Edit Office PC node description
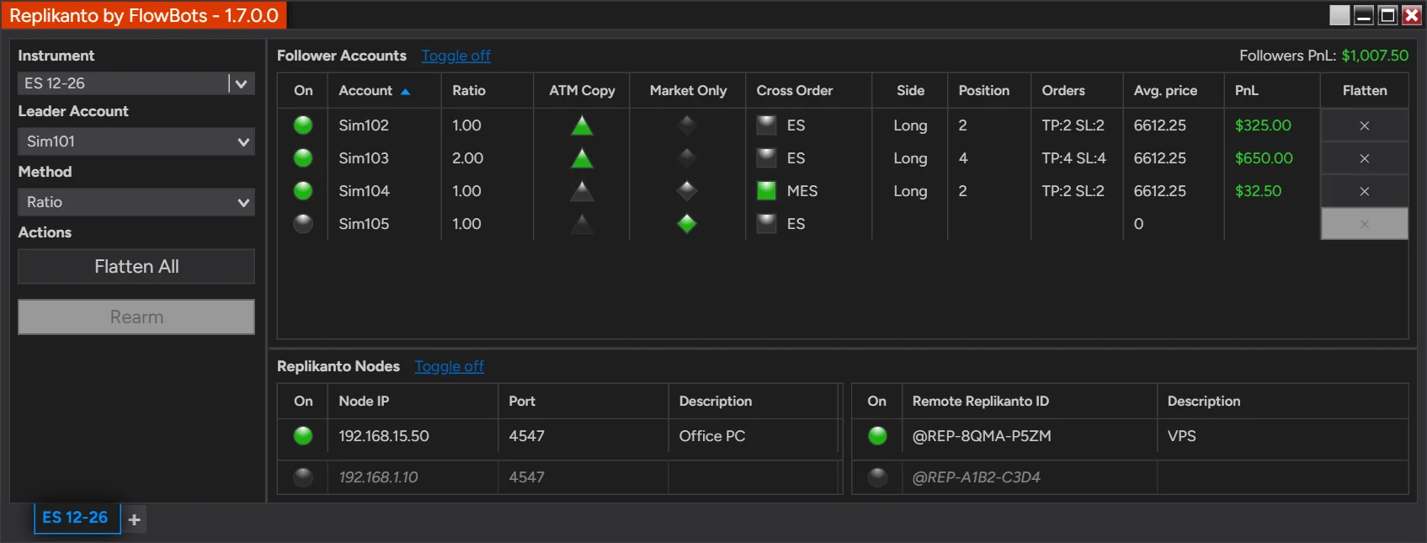Image resolution: width=1427 pixels, height=543 pixels. tap(712, 436)
